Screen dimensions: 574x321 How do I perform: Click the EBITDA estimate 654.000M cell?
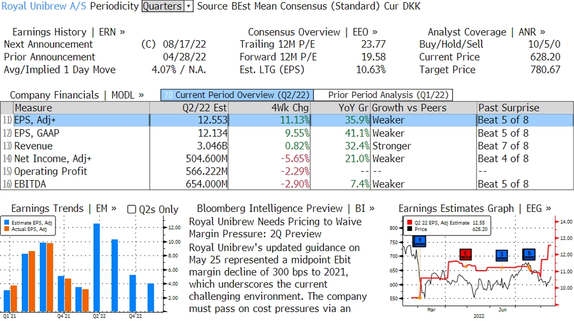click(x=206, y=183)
